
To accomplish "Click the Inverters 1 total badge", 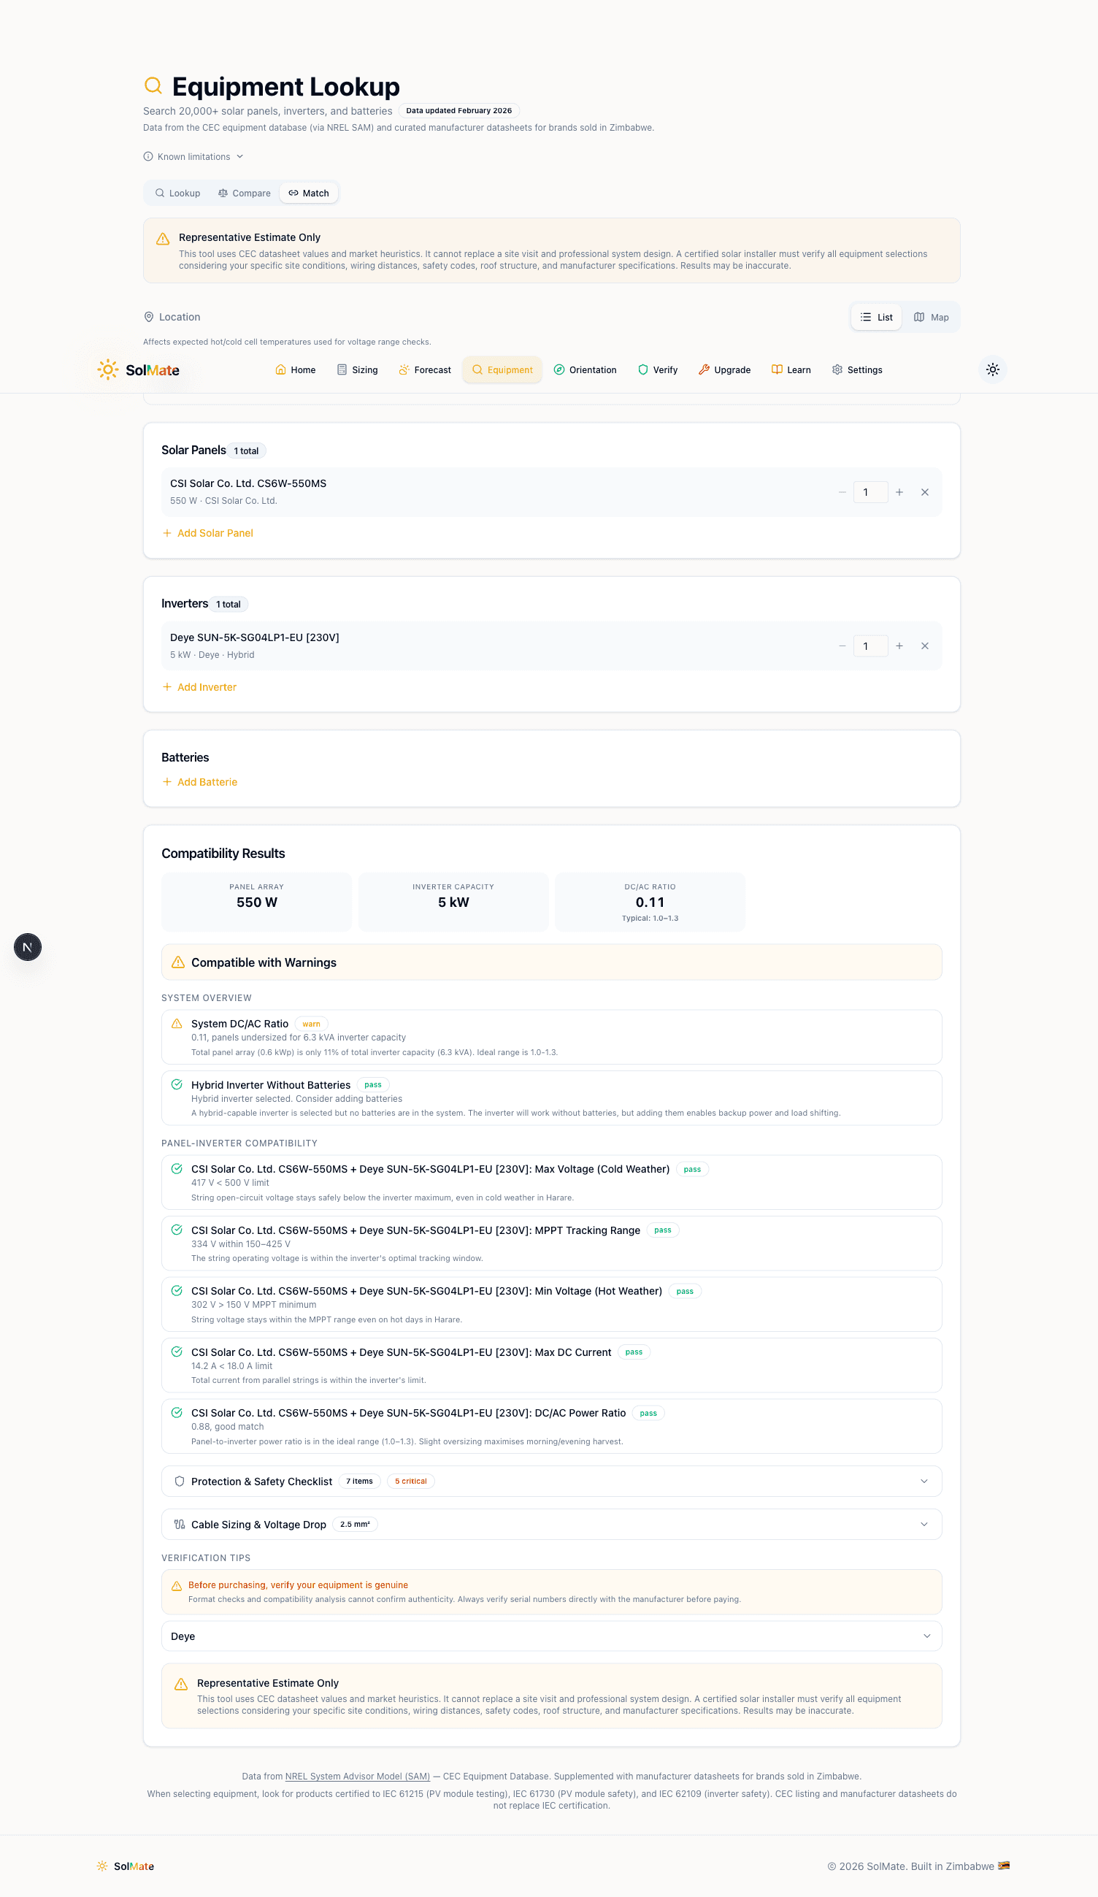I will (x=229, y=605).
